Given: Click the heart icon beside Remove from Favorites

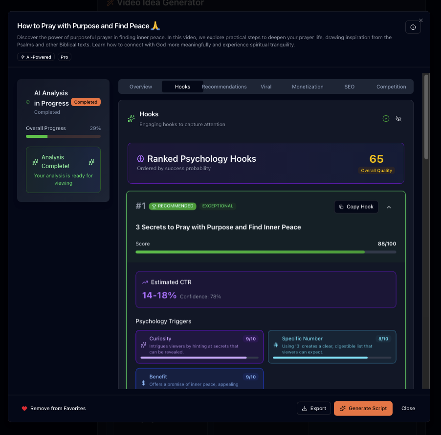Looking at the screenshot, I should (24, 408).
